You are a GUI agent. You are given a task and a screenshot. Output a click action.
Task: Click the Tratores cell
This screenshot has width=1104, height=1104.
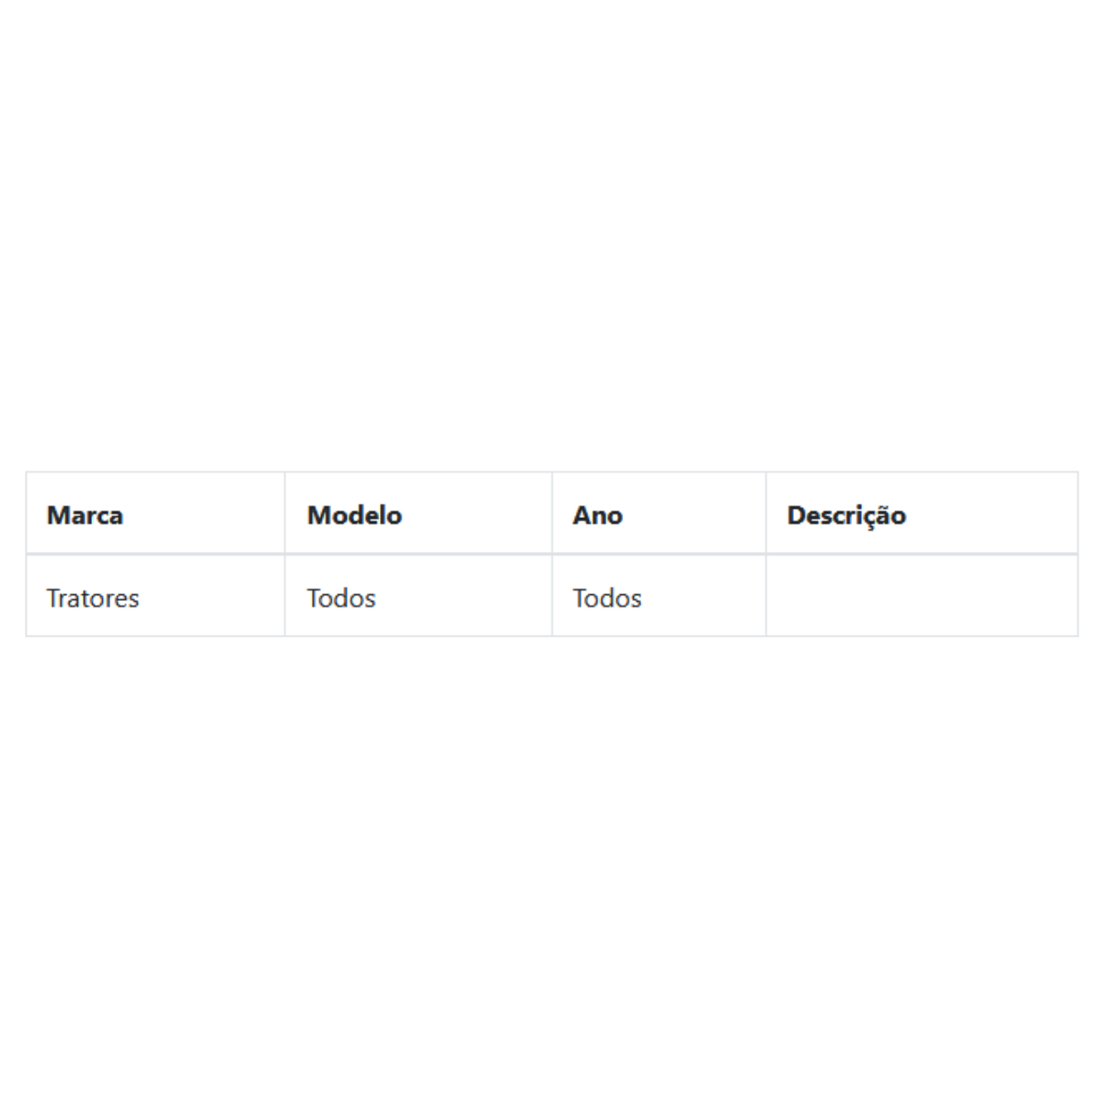(x=155, y=595)
